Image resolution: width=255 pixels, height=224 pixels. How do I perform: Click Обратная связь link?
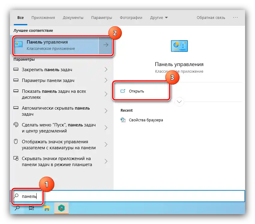click(211, 18)
